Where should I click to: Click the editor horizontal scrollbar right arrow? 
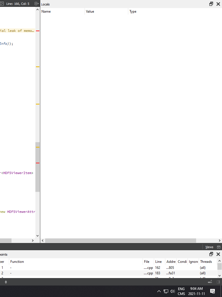32,240
